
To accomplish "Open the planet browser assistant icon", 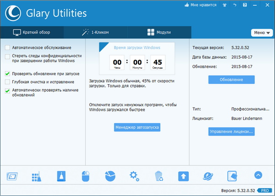I will [x=208, y=176].
